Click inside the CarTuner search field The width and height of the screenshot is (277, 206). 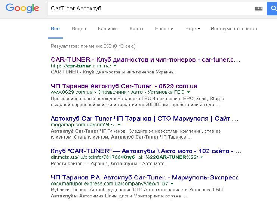coord(150,8)
